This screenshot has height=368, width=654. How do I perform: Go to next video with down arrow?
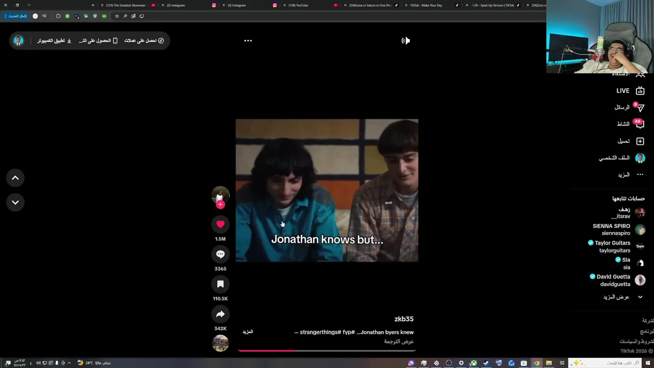click(x=15, y=202)
